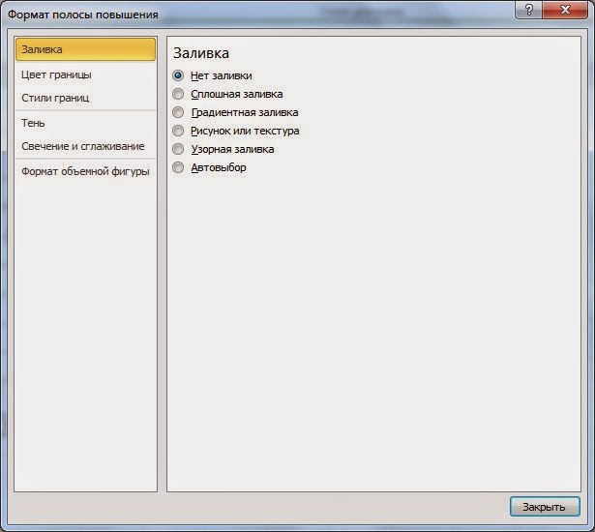Open dialog help with the question mark icon
Screen dimensions: 595x532
pyautogui.click(x=528, y=10)
